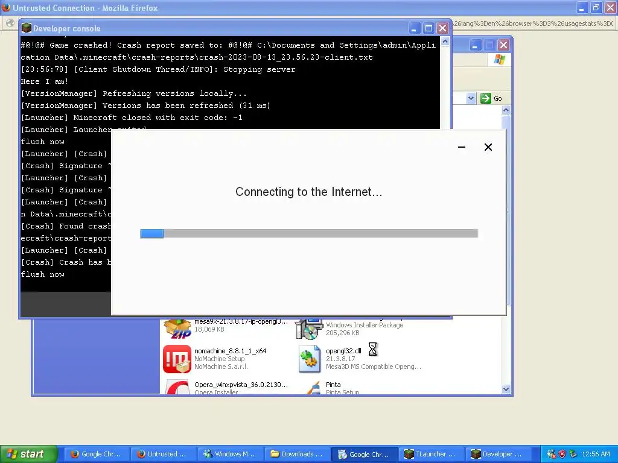Screen dimensions: 618x463
Task: Open the Downloads address bar dropdown
Action: click(x=471, y=98)
